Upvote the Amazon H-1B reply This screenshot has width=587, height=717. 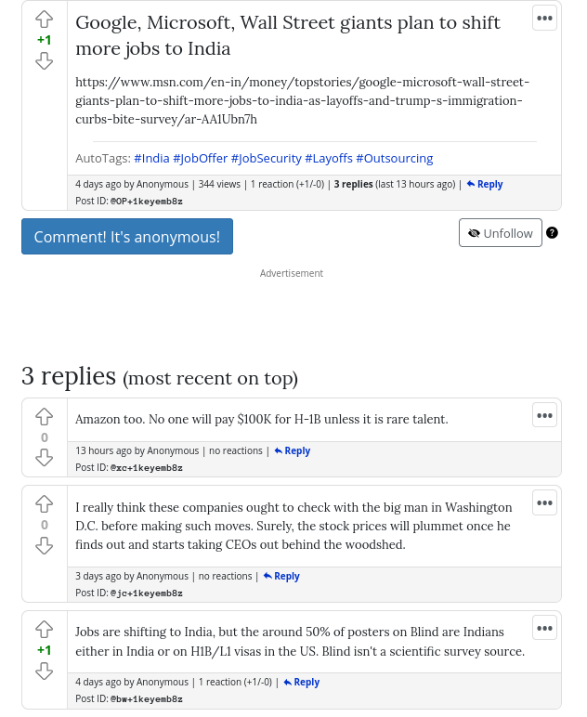coord(45,417)
